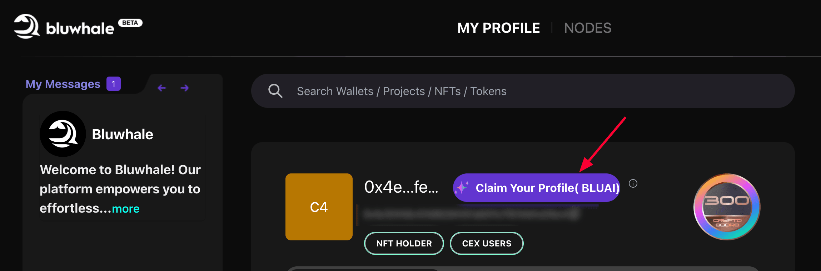Toggle the CEX USERS tag

[487, 243]
